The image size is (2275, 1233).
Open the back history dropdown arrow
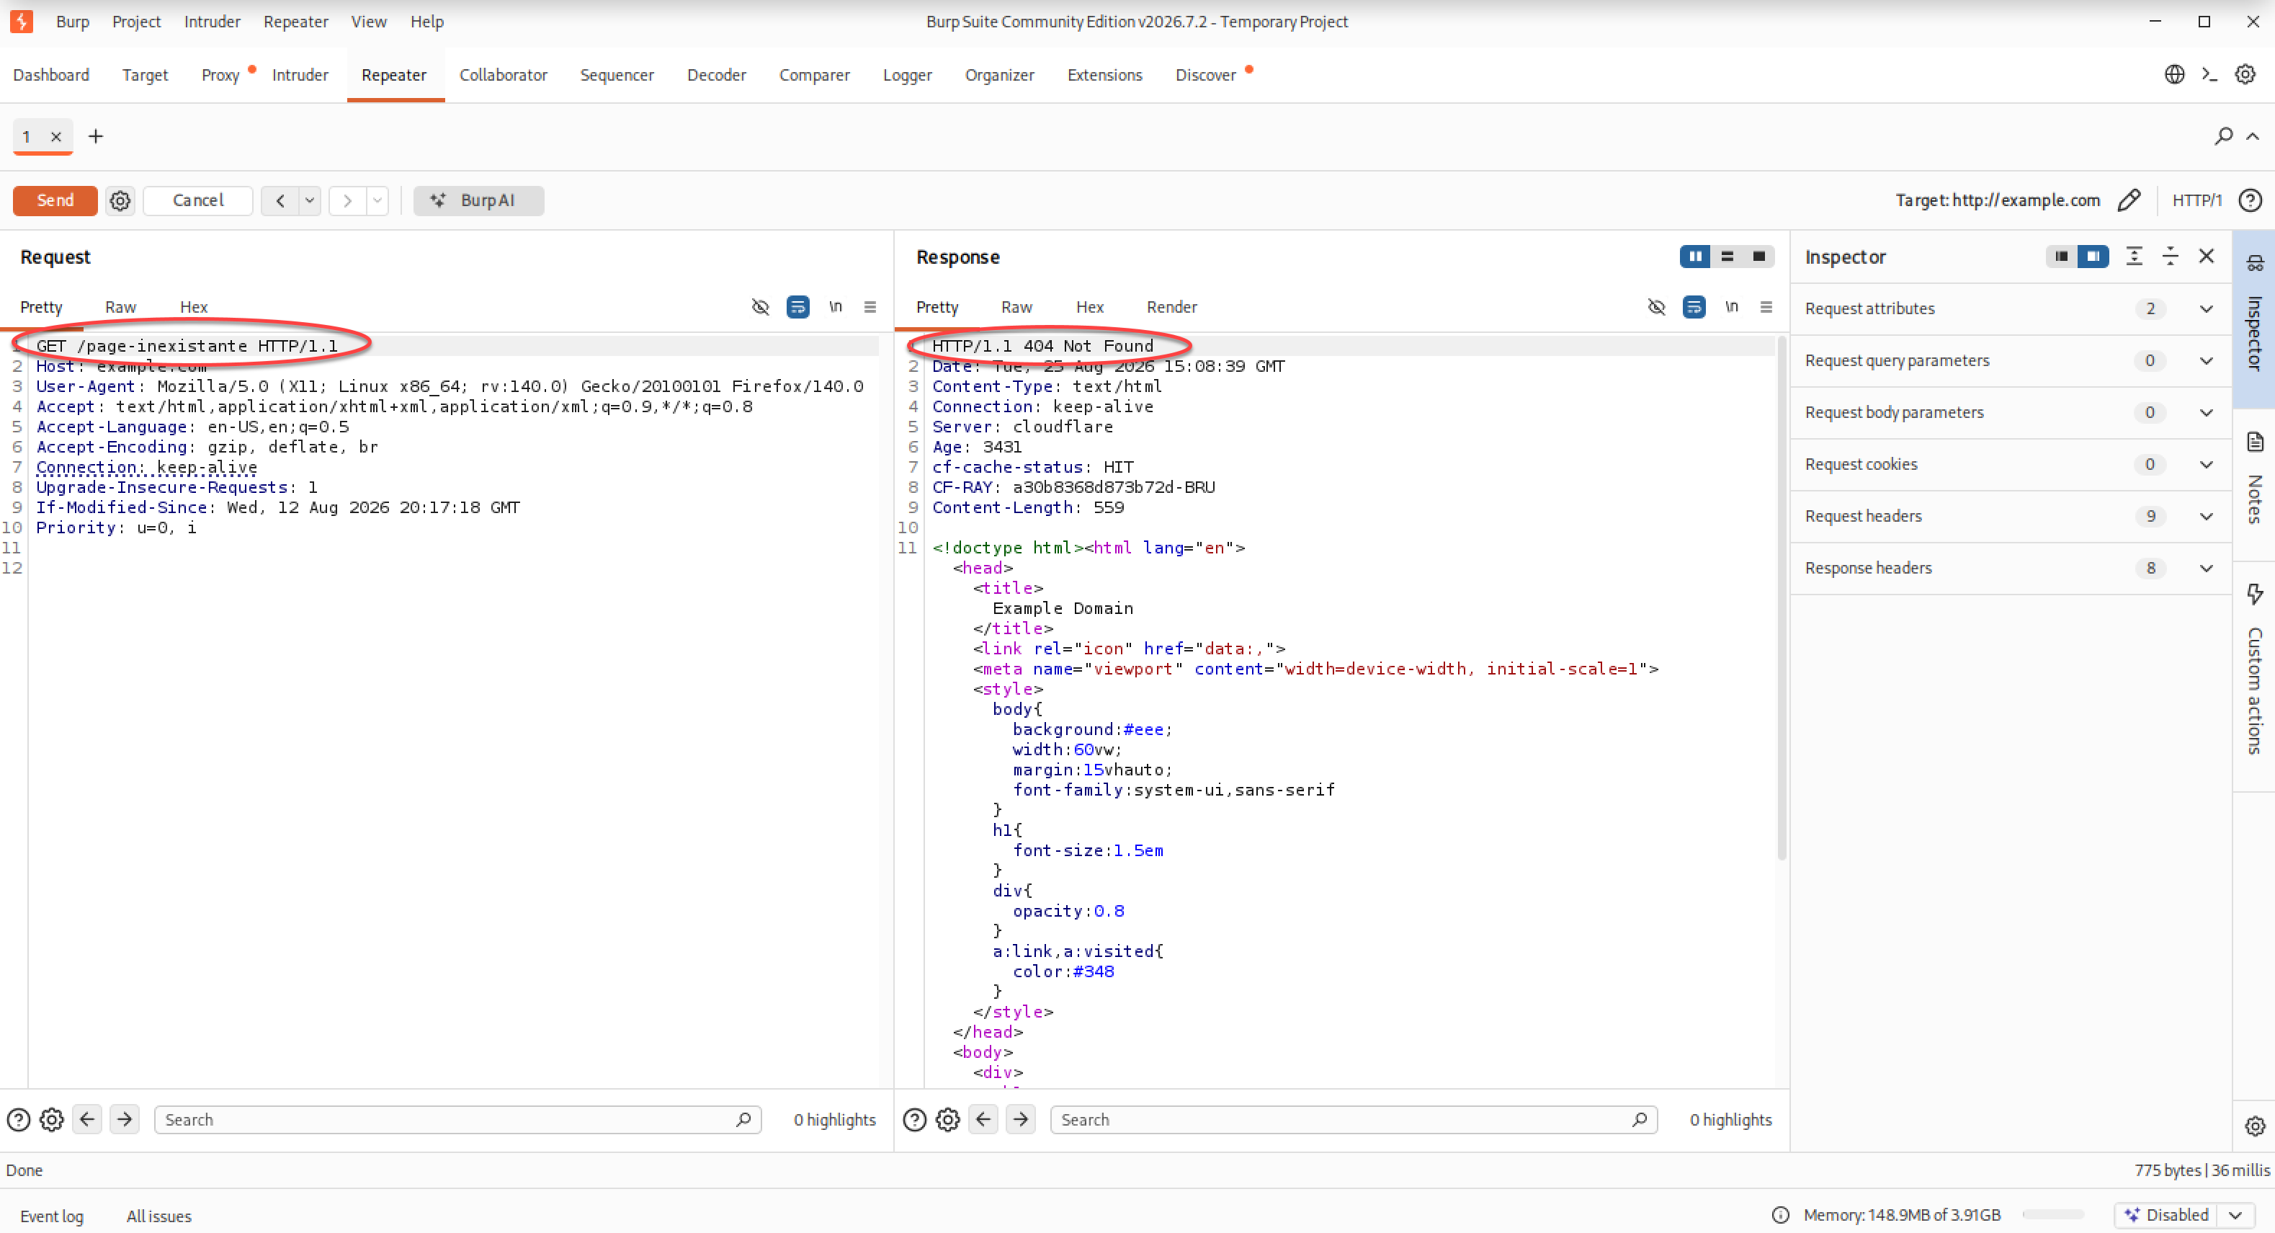[309, 200]
